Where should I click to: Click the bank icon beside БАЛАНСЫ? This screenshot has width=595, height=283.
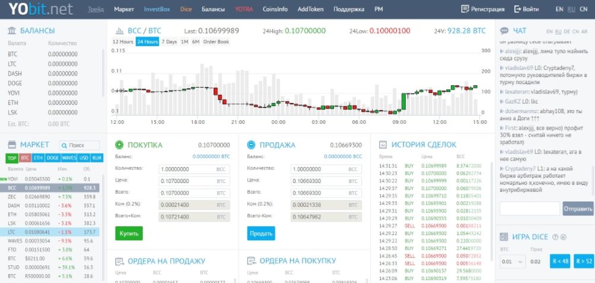12,31
